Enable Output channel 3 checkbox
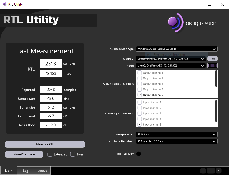This screenshot has width=229, height=175. [139, 84]
